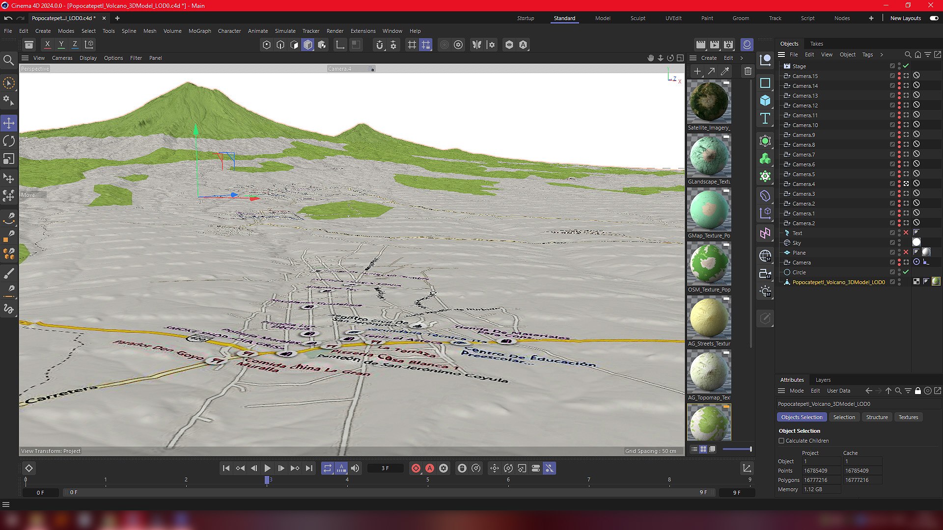Open the keyframe diamond icon in timeline
The height and width of the screenshot is (530, 943).
point(29,468)
